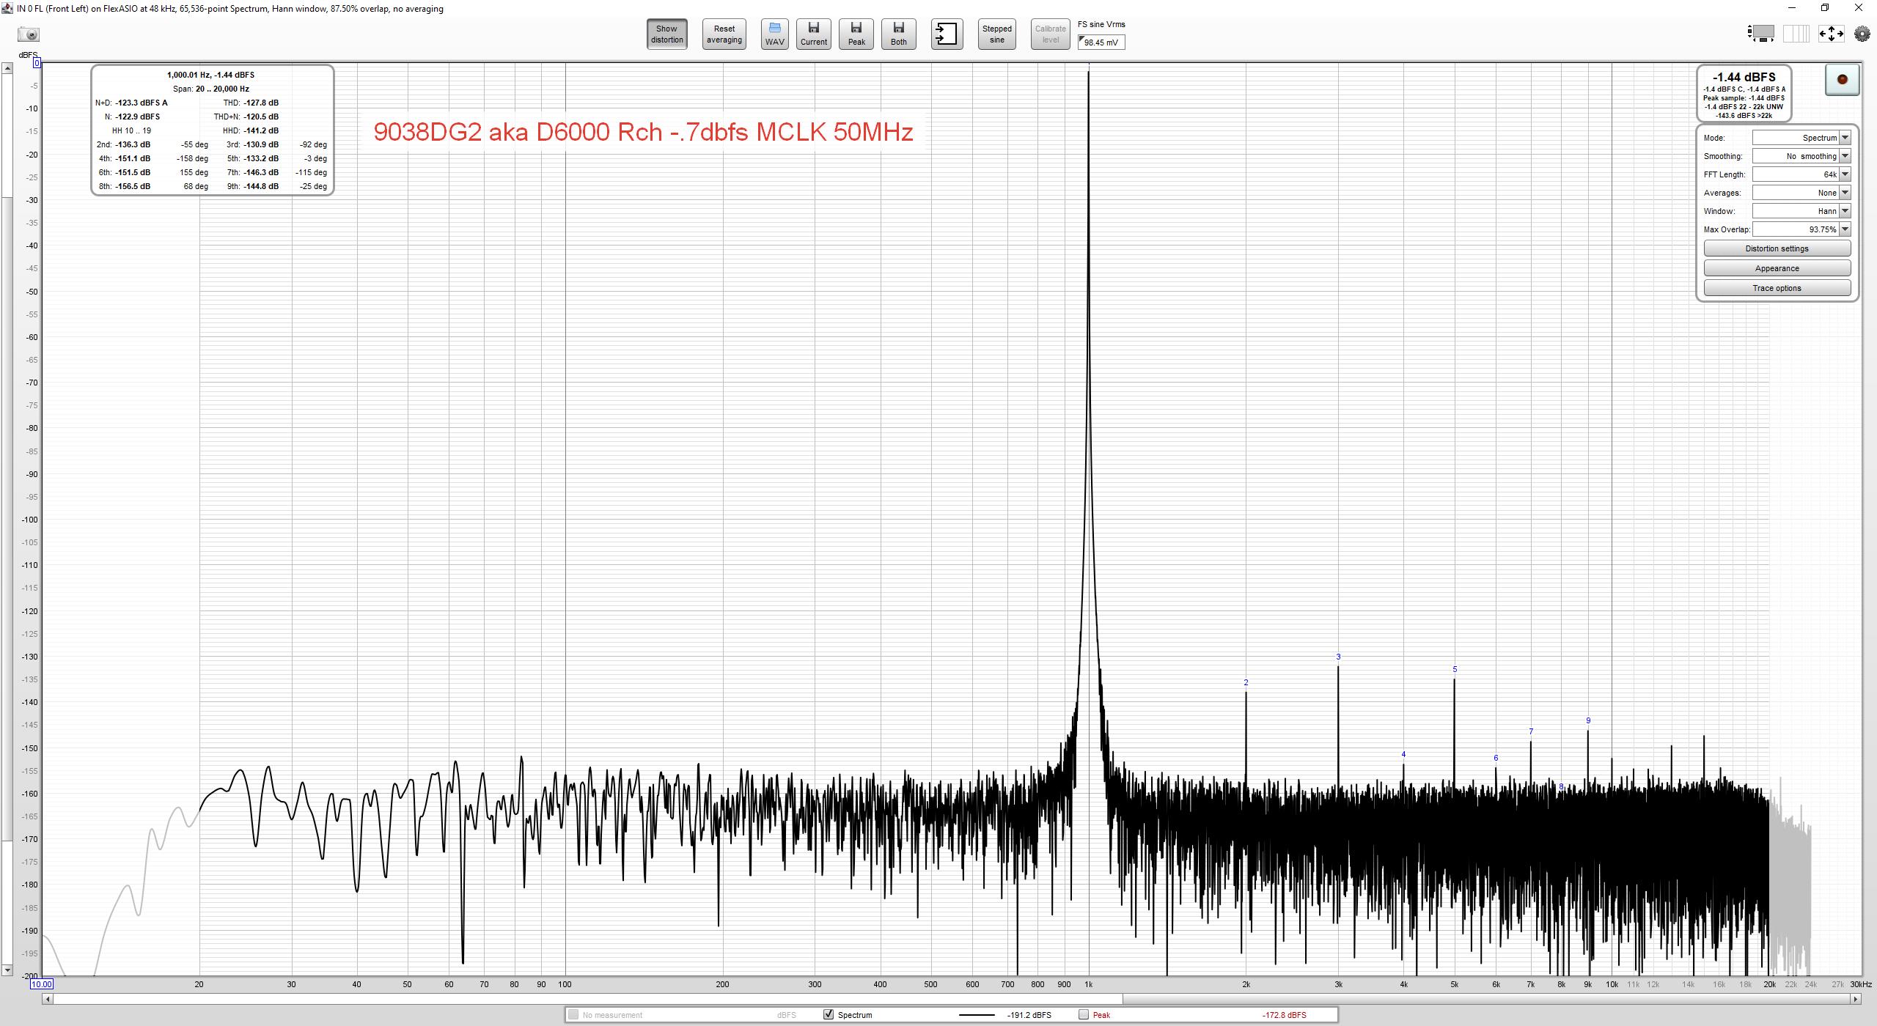
Task: Open Trace options
Action: [1777, 288]
